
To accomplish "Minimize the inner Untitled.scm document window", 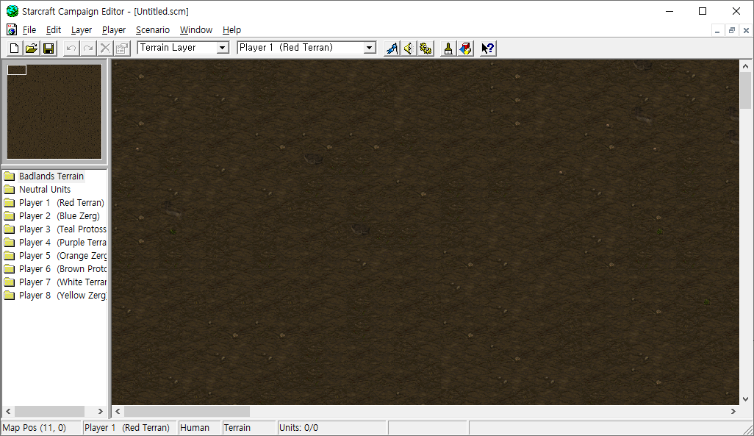I will [x=717, y=30].
